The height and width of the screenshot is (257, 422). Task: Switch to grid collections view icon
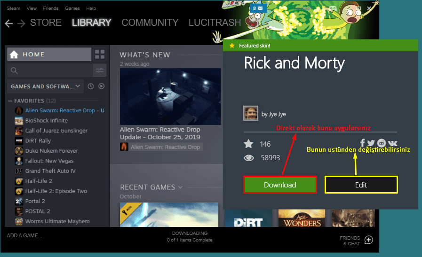pos(100,55)
